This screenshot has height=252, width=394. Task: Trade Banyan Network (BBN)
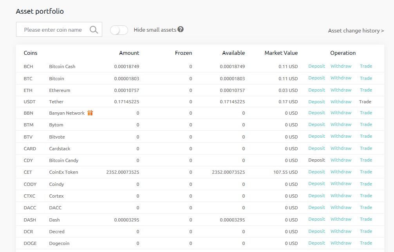366,113
